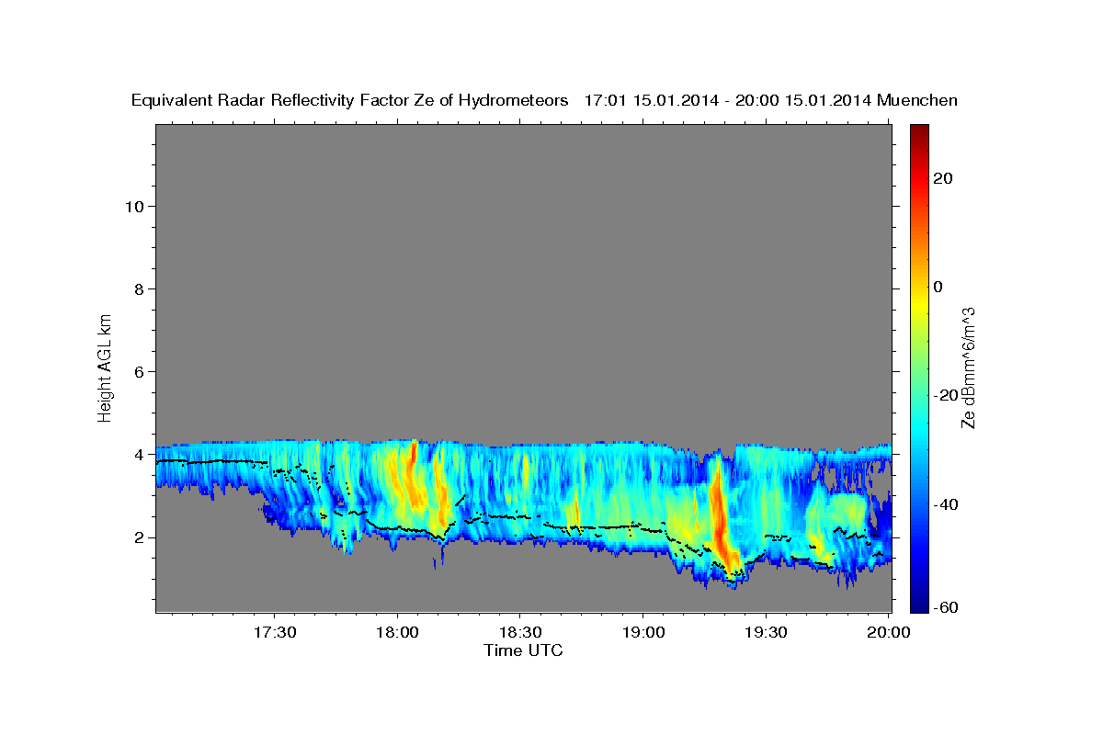1103x735 pixels.
Task: Click the height axis label '6'
Action: [x=139, y=372]
